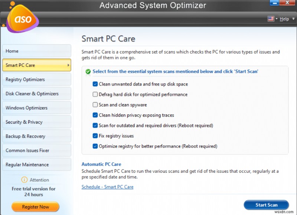Click the US flag language icon

pyautogui.click(x=271, y=19)
